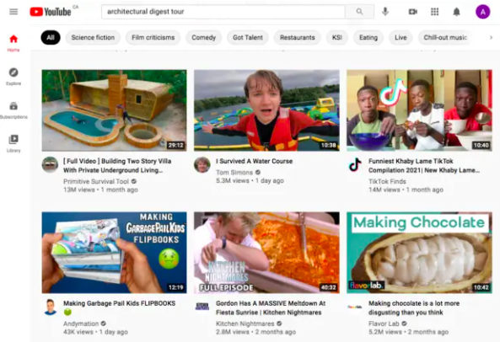Open Explore in the sidebar
Screen dimensions: 500x342
13,77
